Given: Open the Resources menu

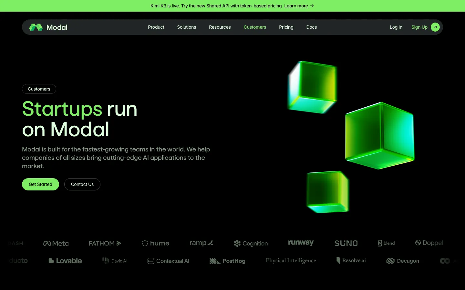Looking at the screenshot, I should pos(220,27).
